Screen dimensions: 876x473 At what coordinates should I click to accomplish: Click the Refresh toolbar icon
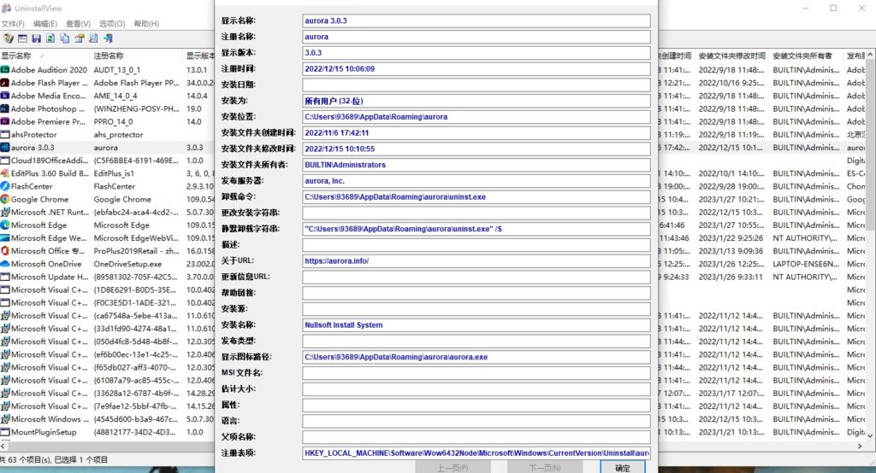tap(50, 38)
